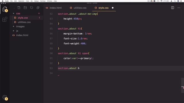The image size is (184, 103).
Task: Click the 'section.about .about-me-img{' selector line
Action: (78, 14)
